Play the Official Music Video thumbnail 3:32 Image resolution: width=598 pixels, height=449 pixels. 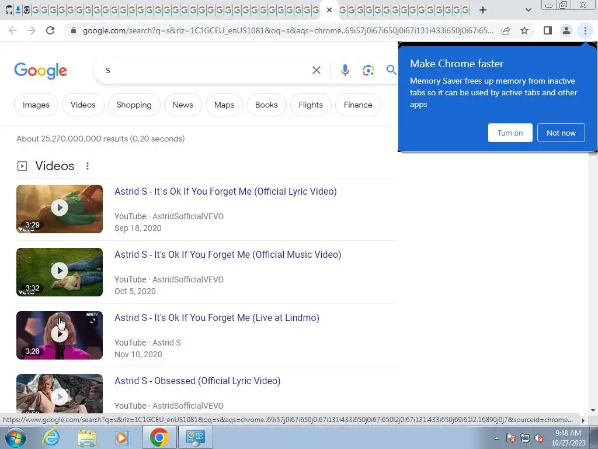click(x=60, y=272)
